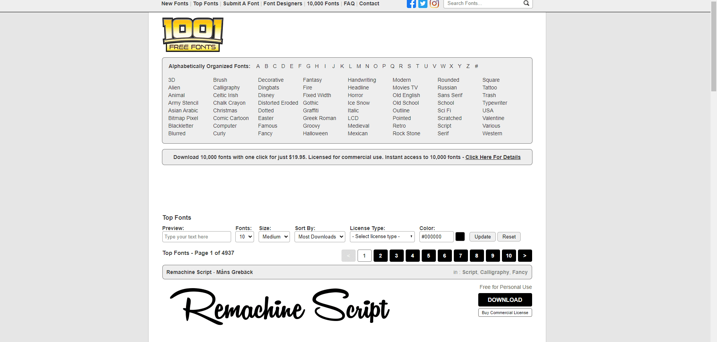This screenshot has width=717, height=342.
Task: Open the Army Stencil fonts category
Action: pyautogui.click(x=183, y=103)
